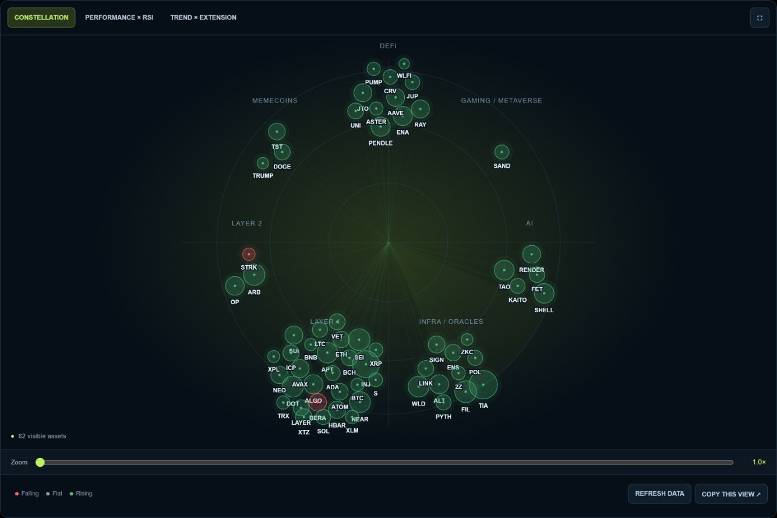
Task: Select the Constellation tab
Action: pos(41,17)
